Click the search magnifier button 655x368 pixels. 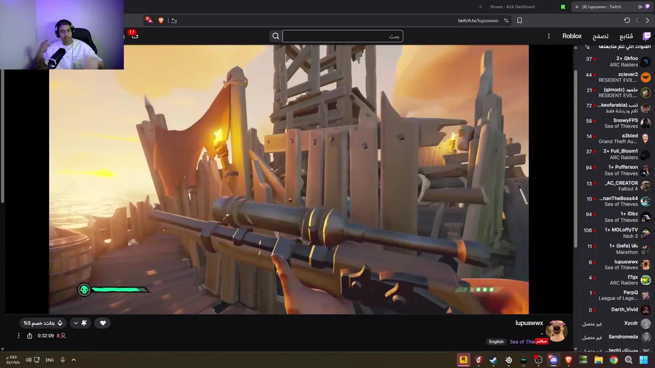pyautogui.click(x=276, y=36)
